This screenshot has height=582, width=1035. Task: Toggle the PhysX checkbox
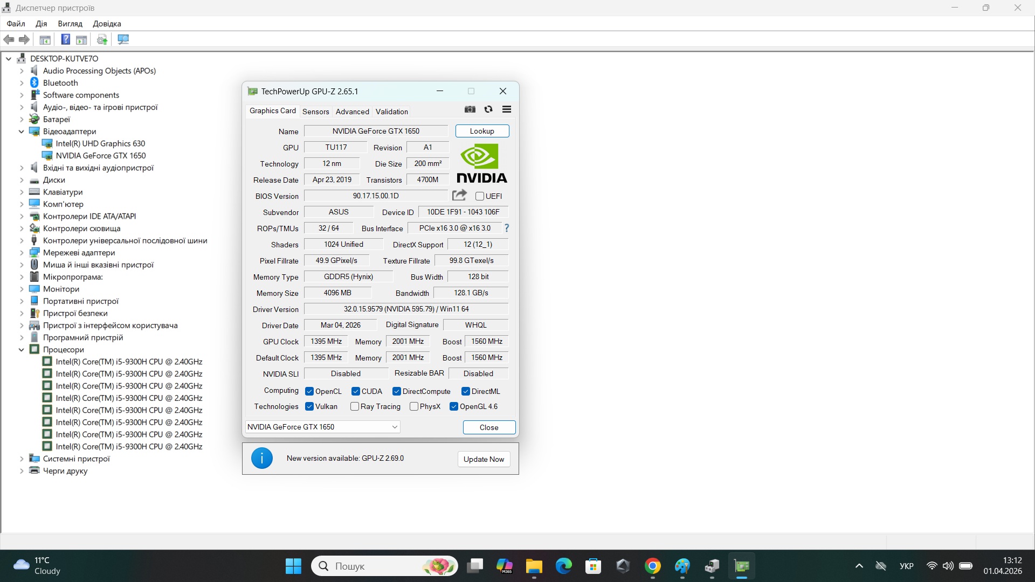[414, 406]
